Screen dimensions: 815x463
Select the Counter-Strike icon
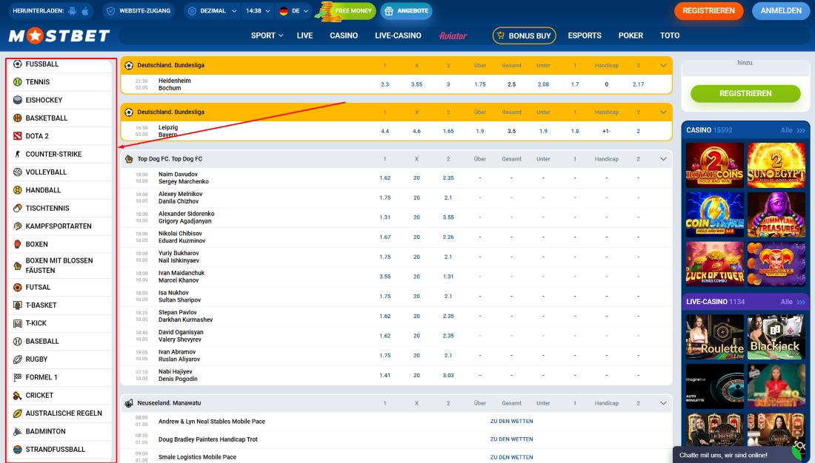coord(18,154)
